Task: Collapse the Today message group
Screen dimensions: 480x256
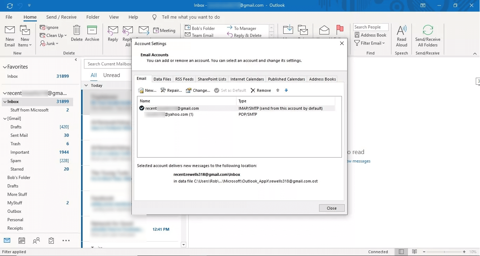Action: point(86,85)
